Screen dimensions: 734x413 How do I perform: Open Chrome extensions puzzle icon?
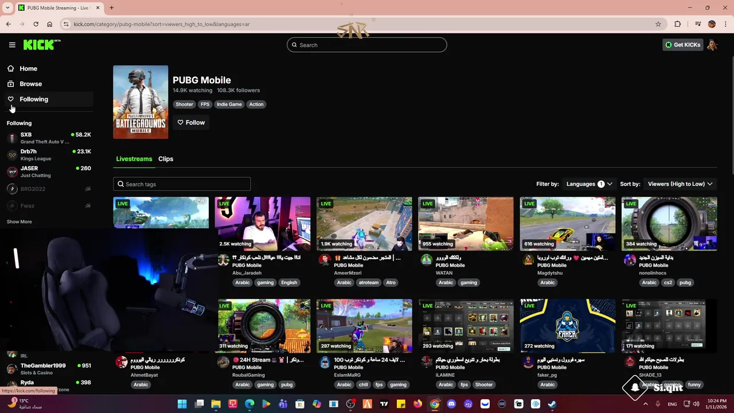pyautogui.click(x=678, y=24)
